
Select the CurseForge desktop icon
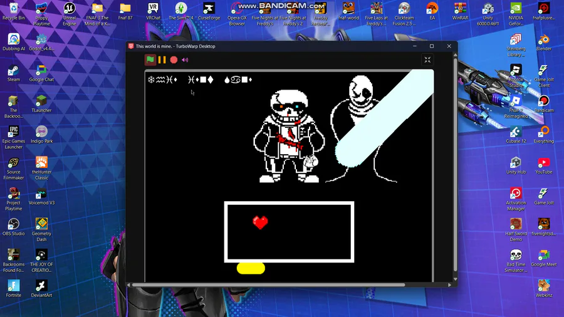click(209, 11)
